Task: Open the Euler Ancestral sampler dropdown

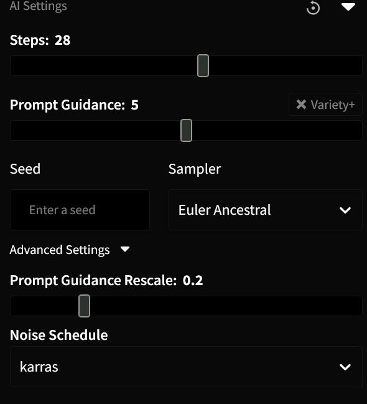Action: [266, 210]
